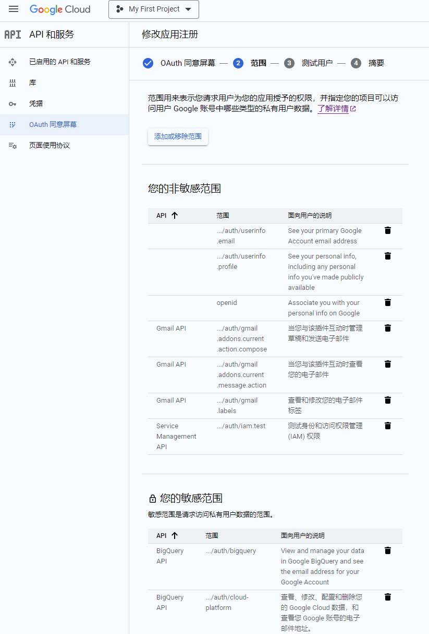Delete the auth/cloud-platform scope
Viewport: 429px width, 634px height.
(x=388, y=597)
